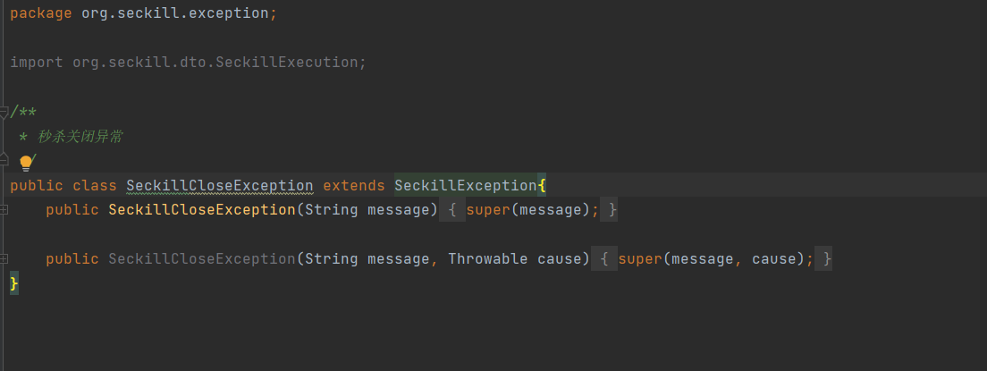Viewport: 987px width, 371px height.
Task: Click the greyed two-argument constructor name
Action: 201,259
